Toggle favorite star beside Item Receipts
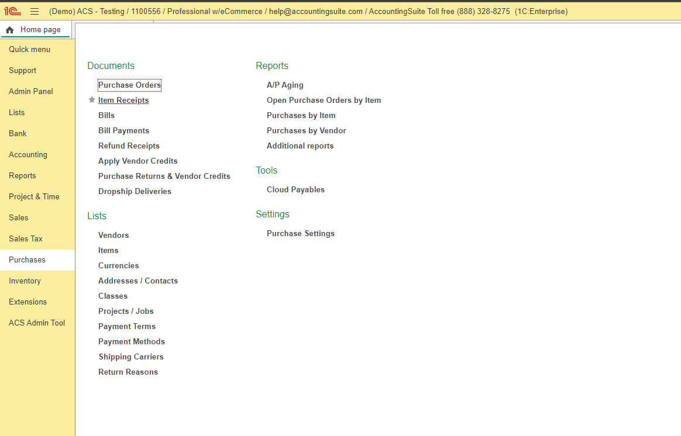This screenshot has width=681, height=436. (x=92, y=100)
